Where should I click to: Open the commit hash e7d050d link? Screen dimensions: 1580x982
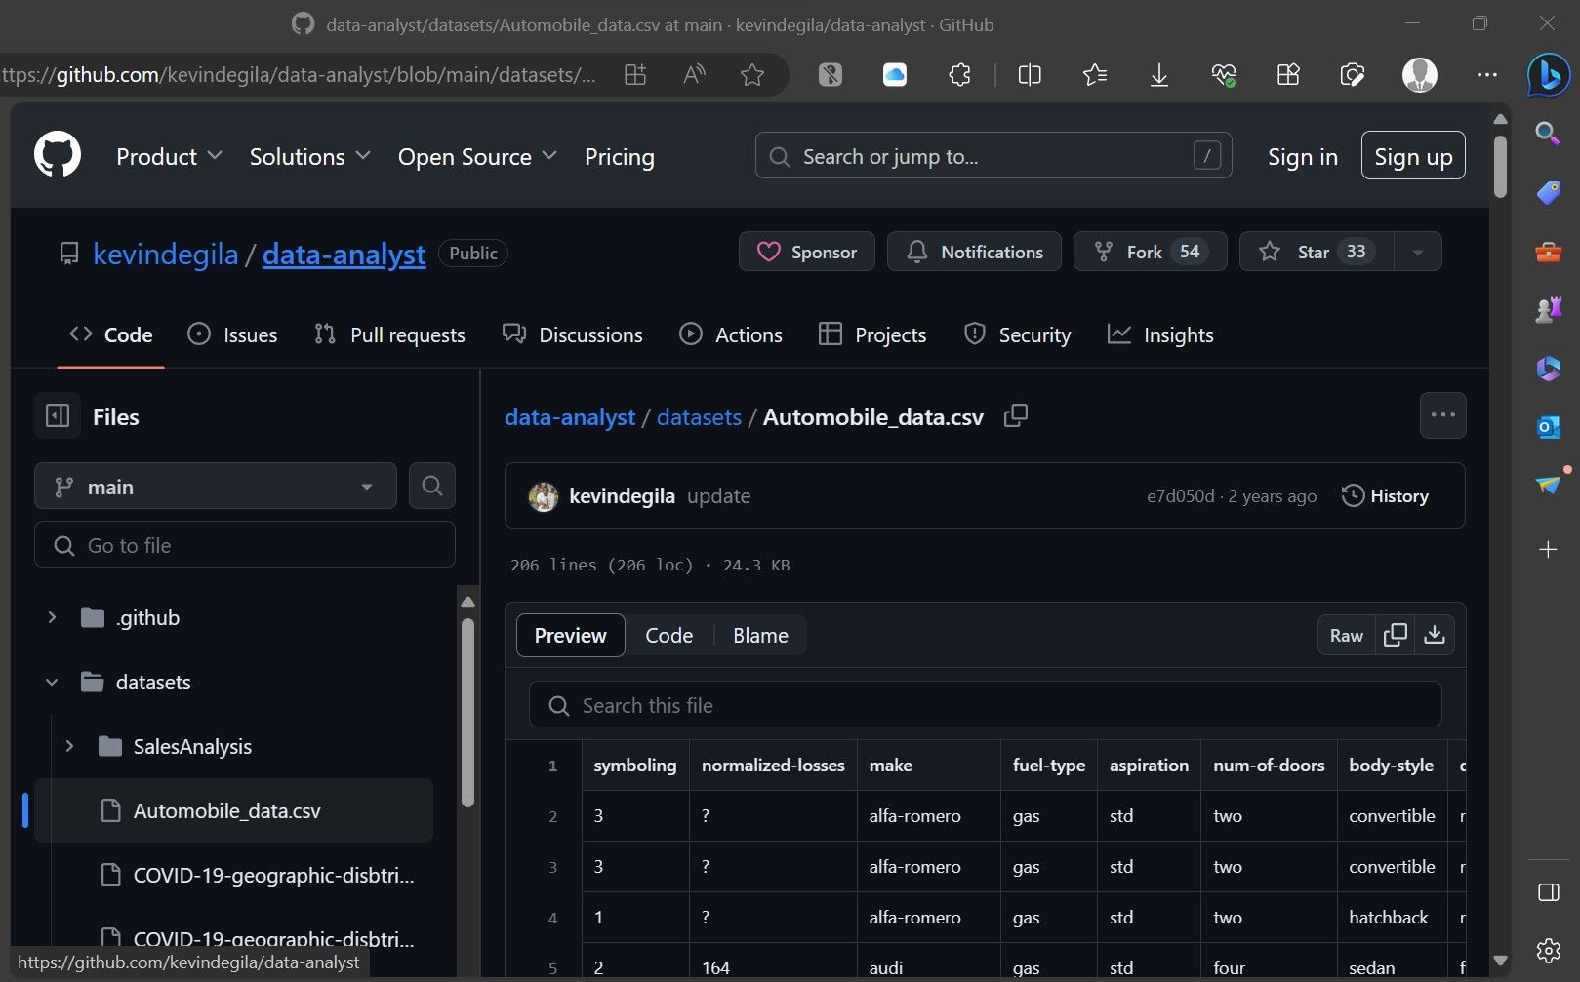coord(1180,495)
